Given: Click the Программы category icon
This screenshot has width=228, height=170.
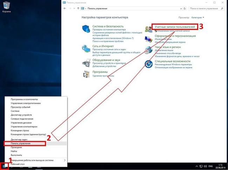Looking at the screenshot, I should coord(86,74).
